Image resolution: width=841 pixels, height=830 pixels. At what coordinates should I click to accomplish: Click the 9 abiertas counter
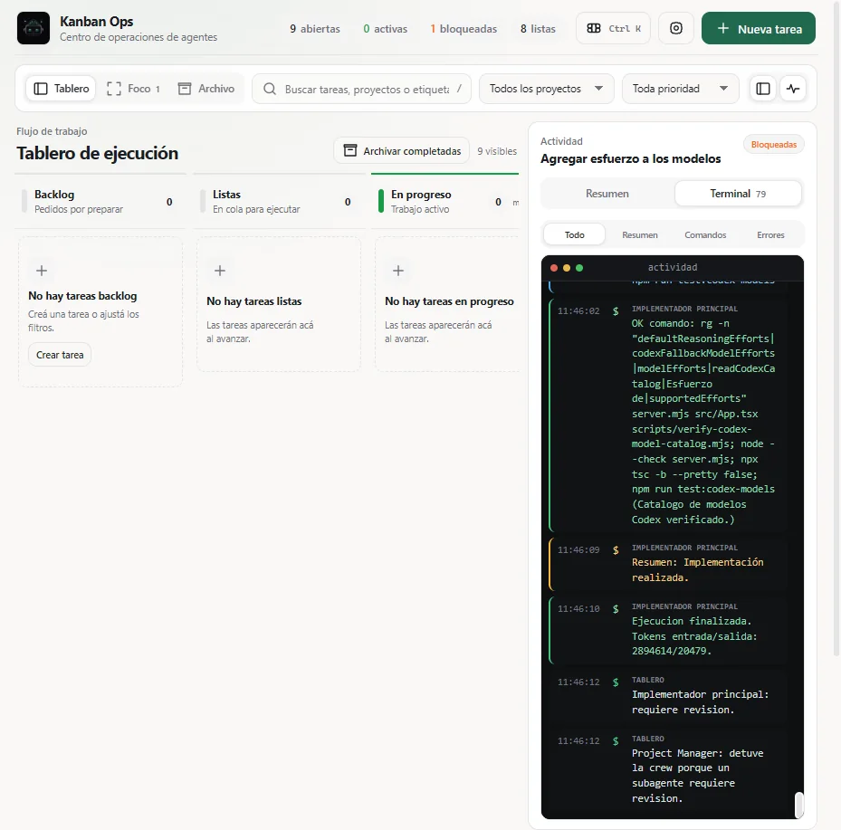(315, 29)
